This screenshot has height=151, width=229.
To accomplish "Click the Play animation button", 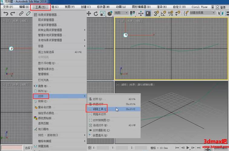I will coord(188,148).
